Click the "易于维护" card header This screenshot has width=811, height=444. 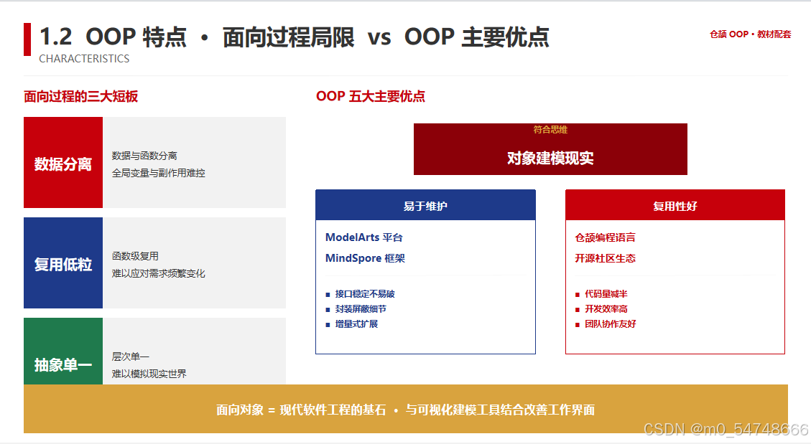pos(426,205)
